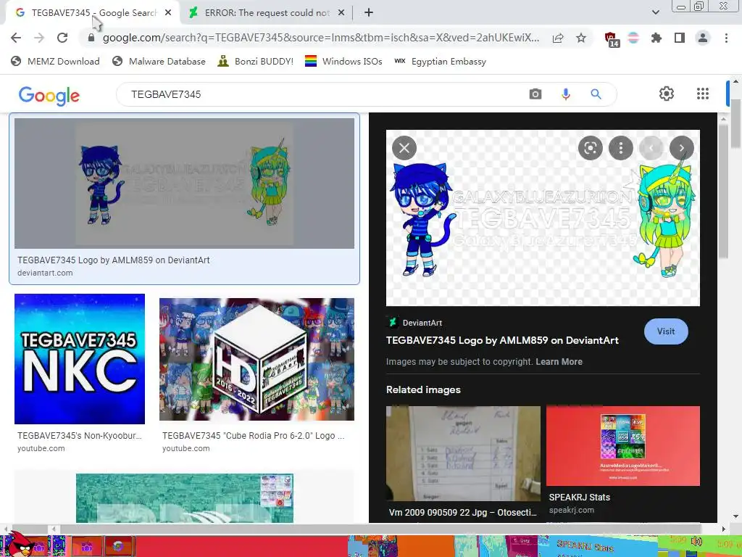Click in the Google search box
Screen dimensions: 742x557
[322, 94]
